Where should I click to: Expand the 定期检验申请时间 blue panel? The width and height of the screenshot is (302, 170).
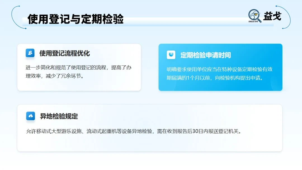click(x=220, y=67)
